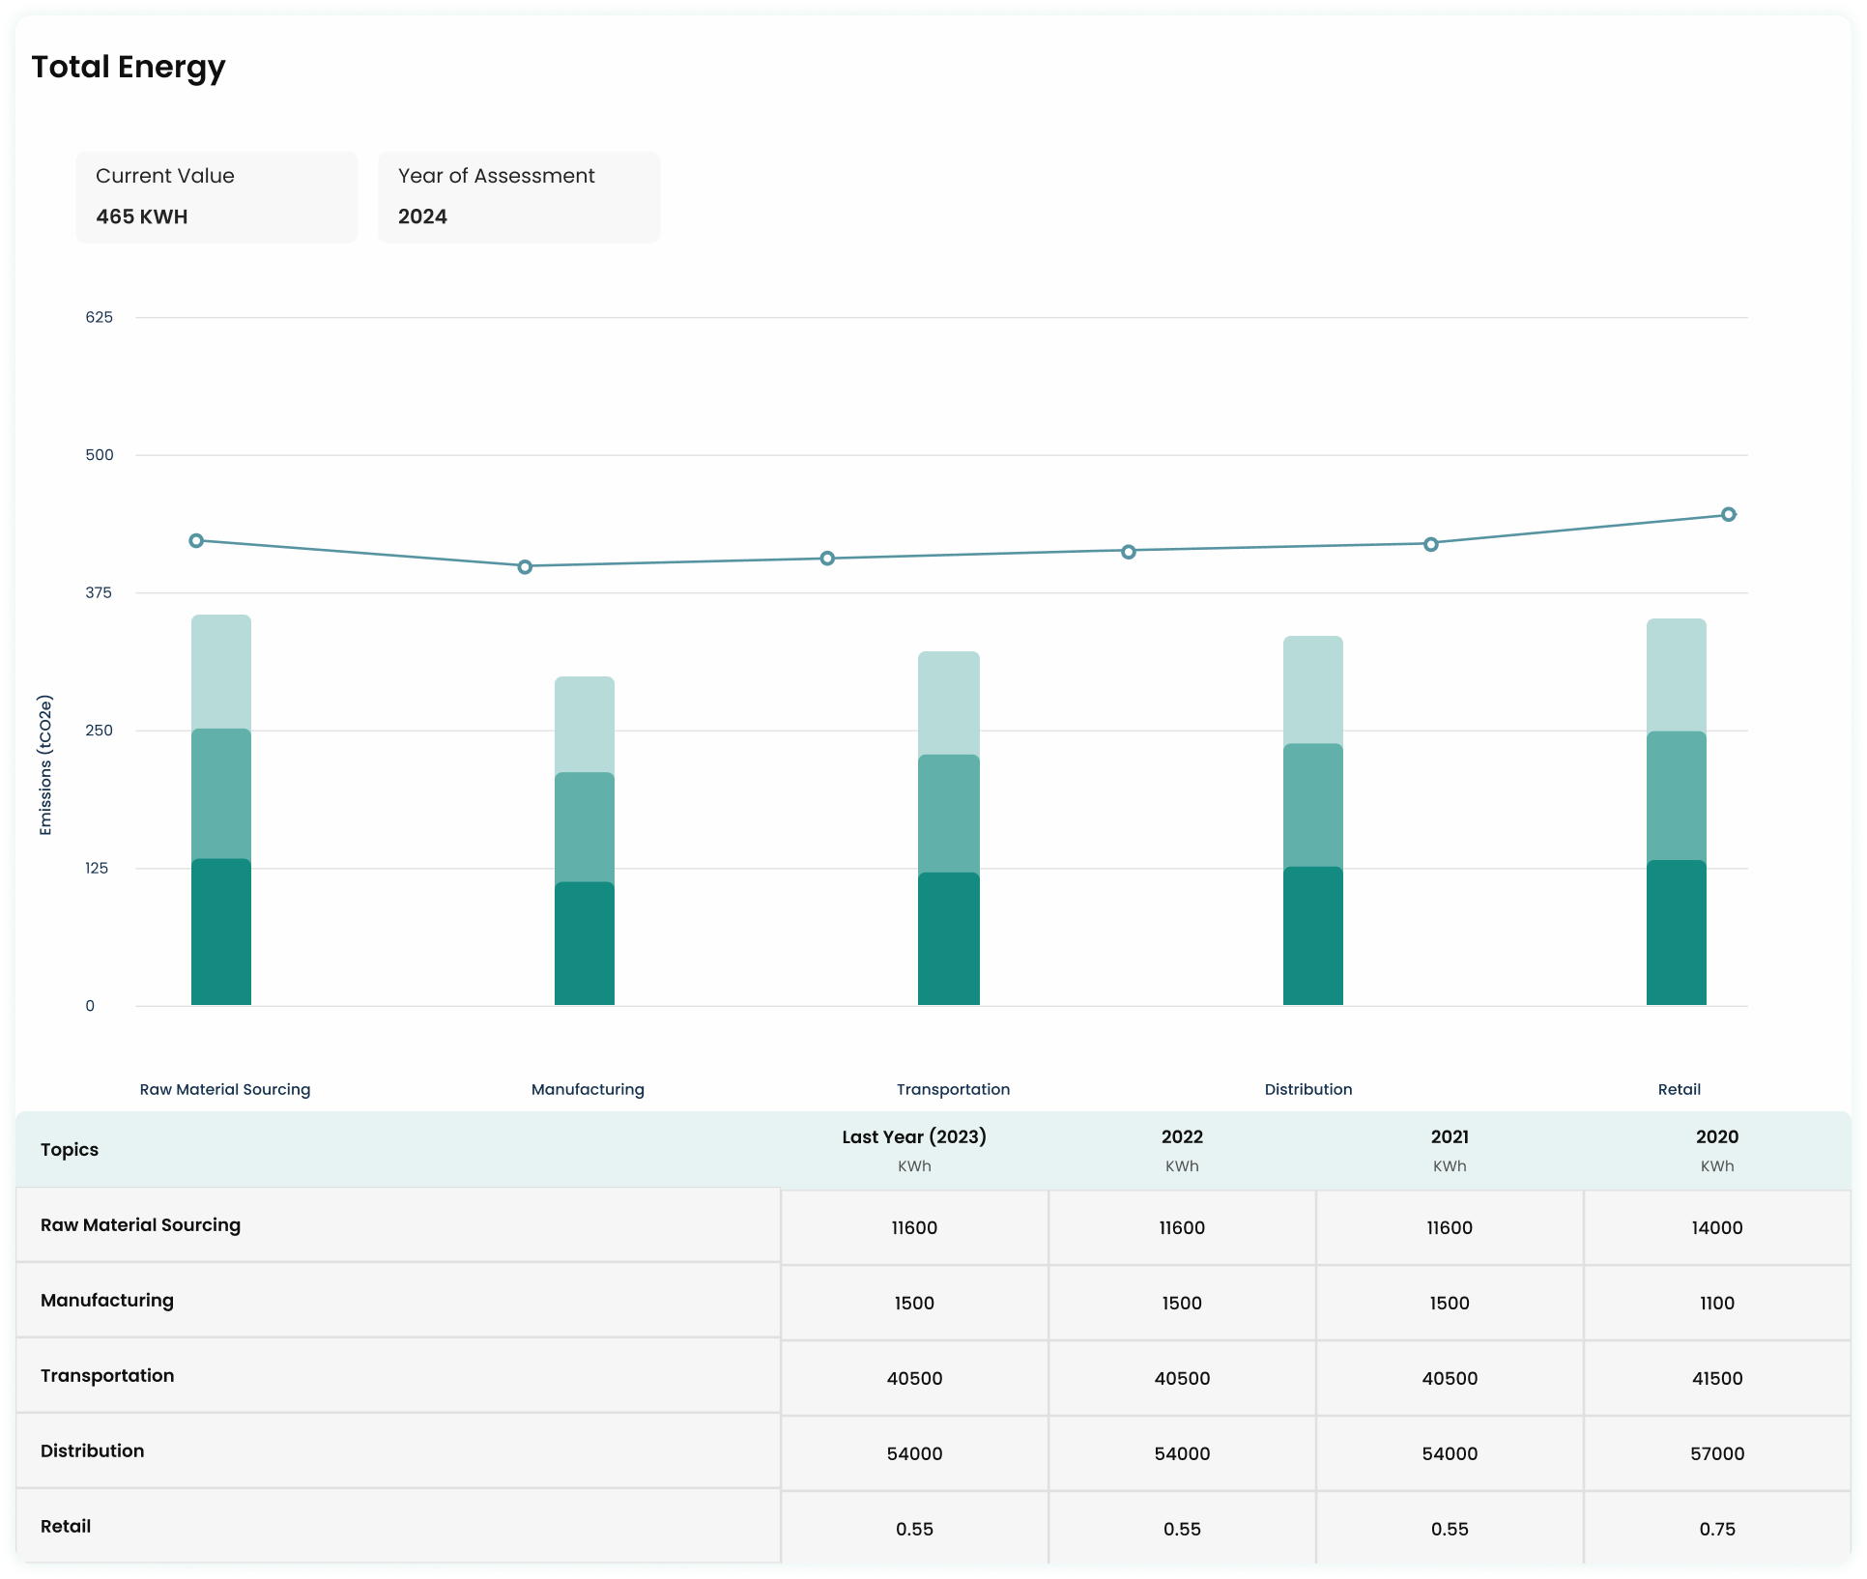Viewport: 1867px width, 1579px height.
Task: Select the Year of Assessment card
Action: coord(519,196)
